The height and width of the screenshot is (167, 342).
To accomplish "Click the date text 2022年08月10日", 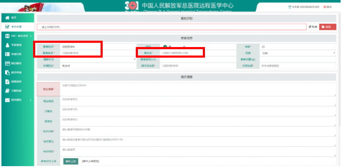I will tap(310, 7).
